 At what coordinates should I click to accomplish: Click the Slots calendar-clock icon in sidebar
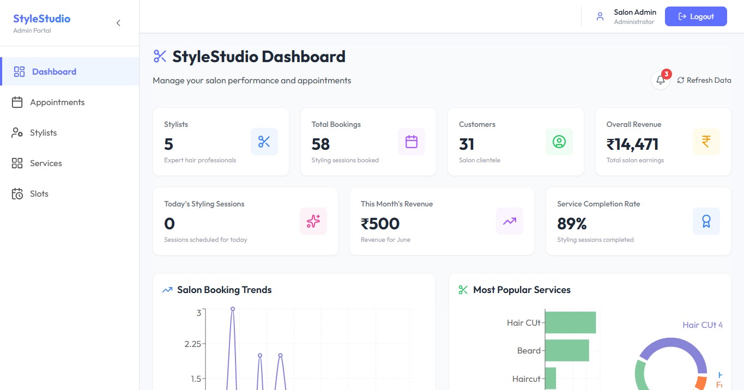tap(17, 193)
